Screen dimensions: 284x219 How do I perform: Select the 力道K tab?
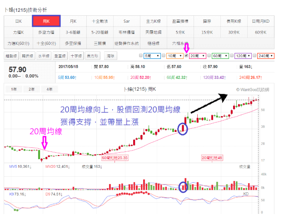pos(18,32)
